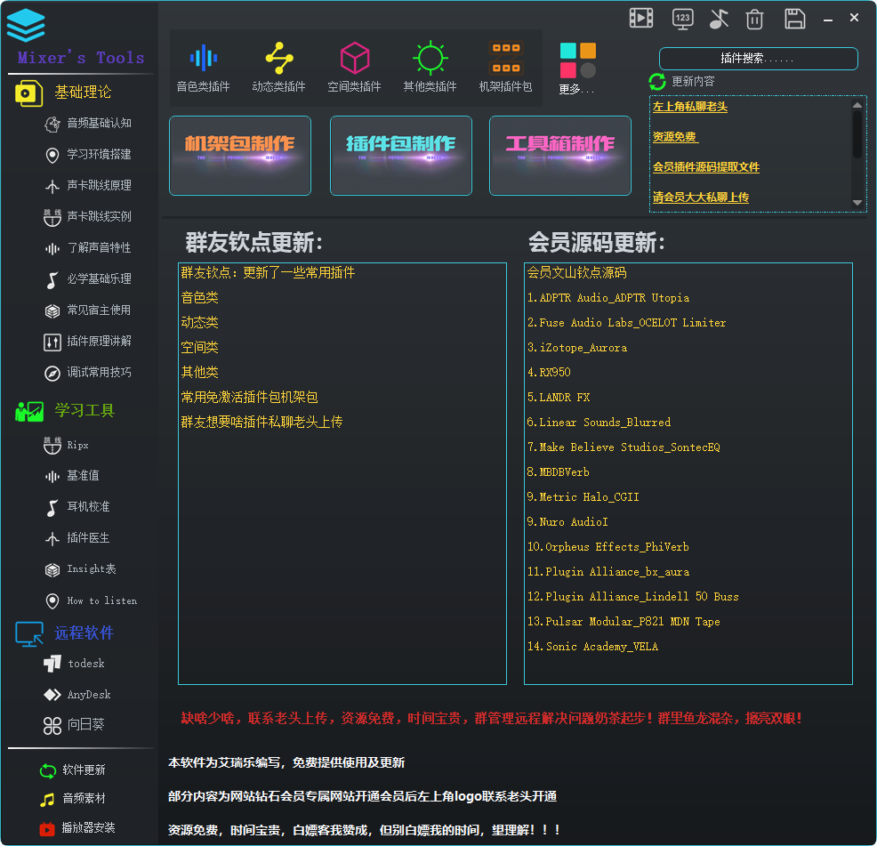Open 空间类插件 category
The width and height of the screenshot is (877, 846).
pos(354,67)
